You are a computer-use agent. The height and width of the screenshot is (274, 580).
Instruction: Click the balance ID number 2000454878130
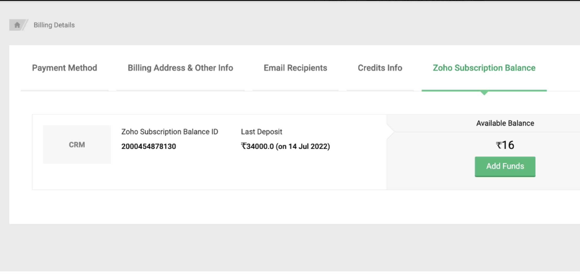[149, 146]
